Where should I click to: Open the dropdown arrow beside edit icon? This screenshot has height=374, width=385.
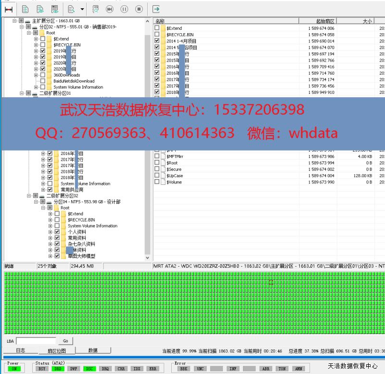click(82, 9)
